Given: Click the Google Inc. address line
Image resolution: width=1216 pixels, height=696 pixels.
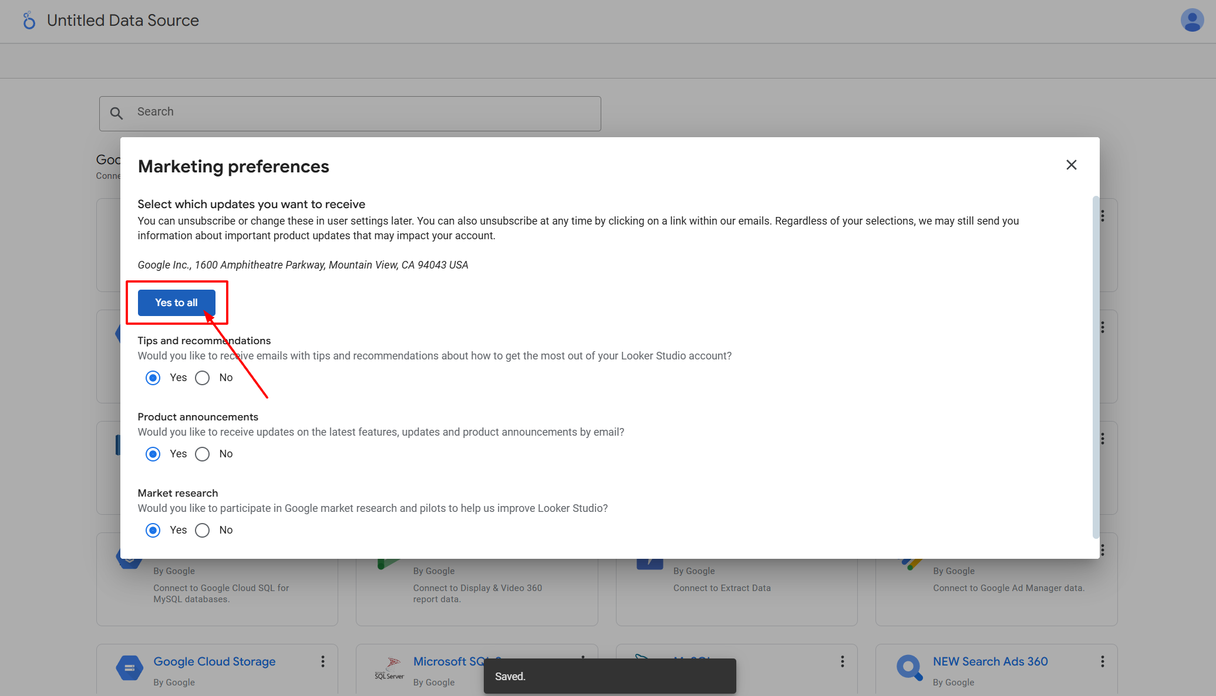Looking at the screenshot, I should 302,265.
